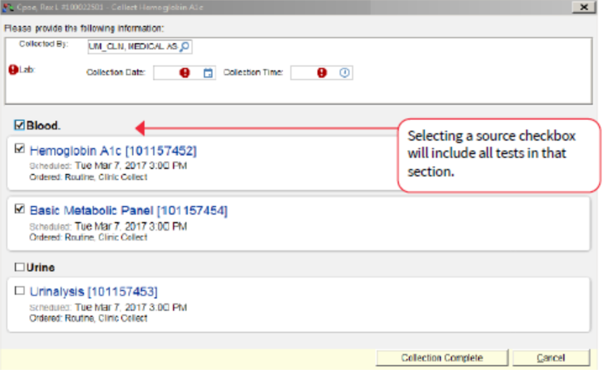
Task: Click the required warning icon in Collection Date
Action: click(x=185, y=73)
